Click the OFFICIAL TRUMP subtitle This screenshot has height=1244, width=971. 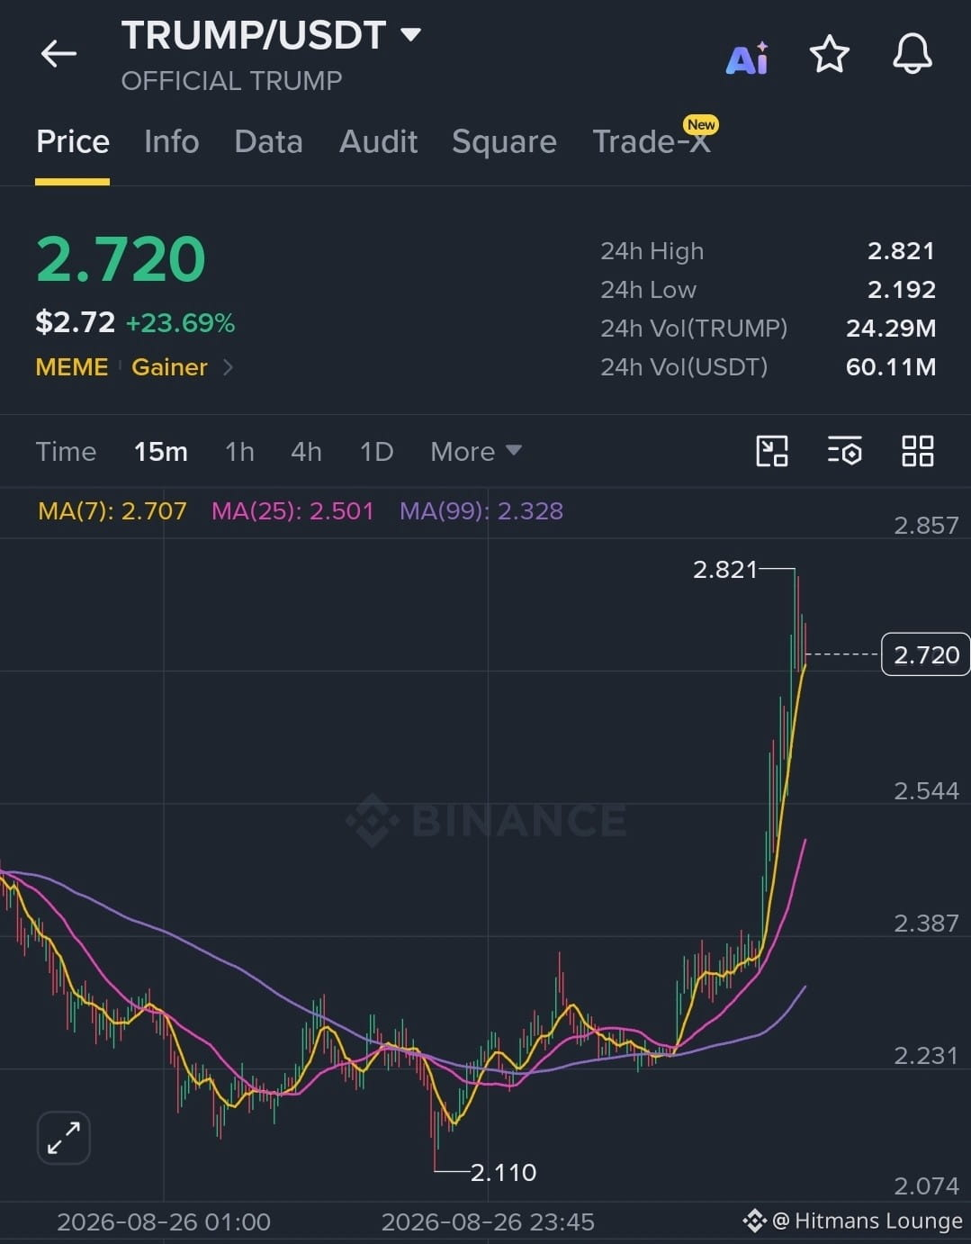[231, 81]
